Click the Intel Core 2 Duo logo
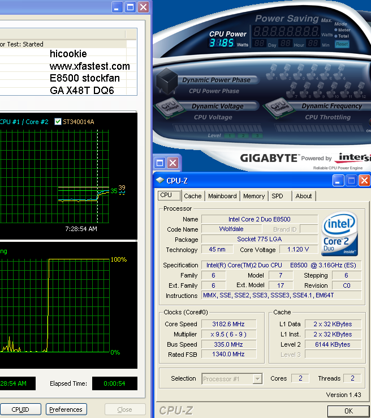The width and height of the screenshot is (371, 418). pyautogui.click(x=339, y=234)
